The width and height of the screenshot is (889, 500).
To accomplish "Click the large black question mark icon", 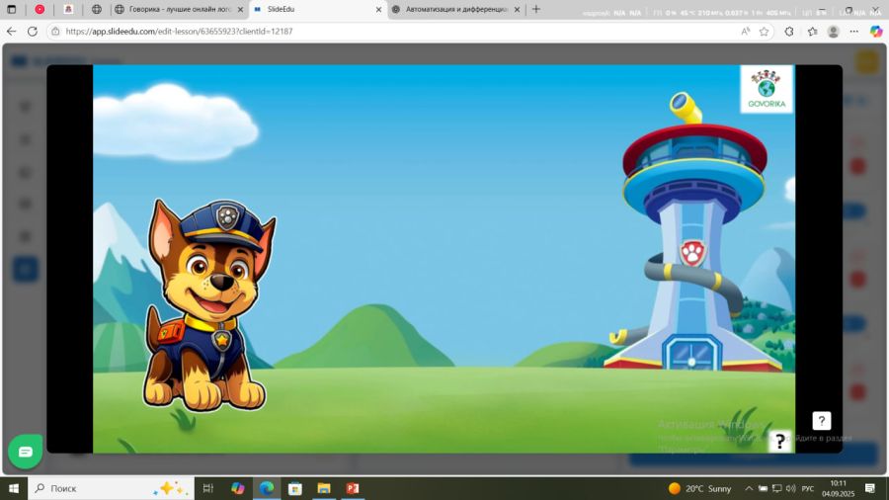I will click(780, 441).
